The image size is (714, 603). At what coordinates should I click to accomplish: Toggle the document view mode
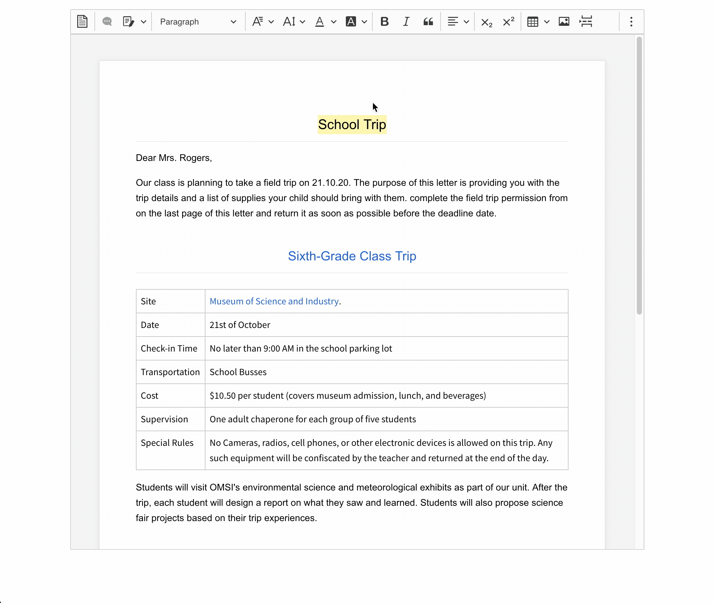[x=83, y=22]
